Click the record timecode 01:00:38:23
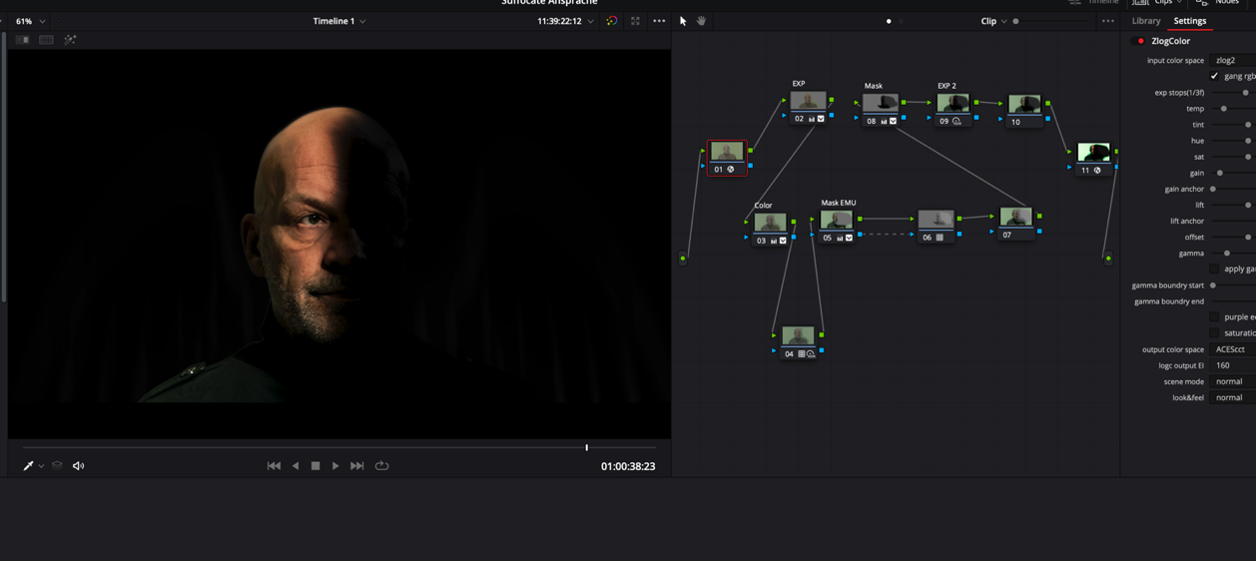 (628, 467)
